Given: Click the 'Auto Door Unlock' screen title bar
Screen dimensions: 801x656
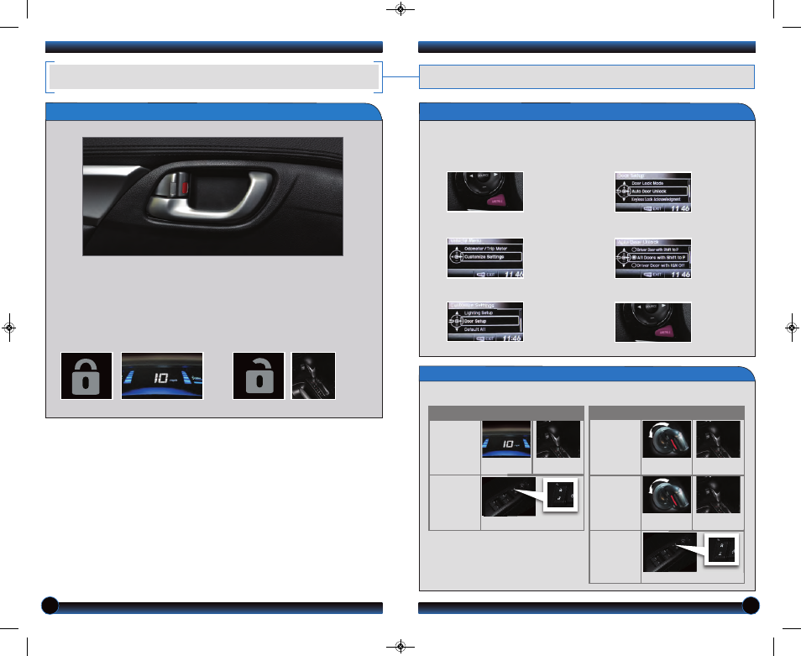Looking at the screenshot, I should (x=653, y=242).
